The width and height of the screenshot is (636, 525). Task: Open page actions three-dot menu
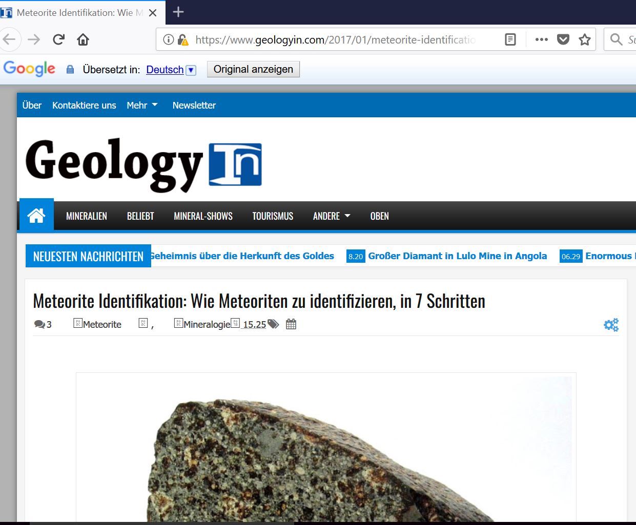pyautogui.click(x=541, y=39)
